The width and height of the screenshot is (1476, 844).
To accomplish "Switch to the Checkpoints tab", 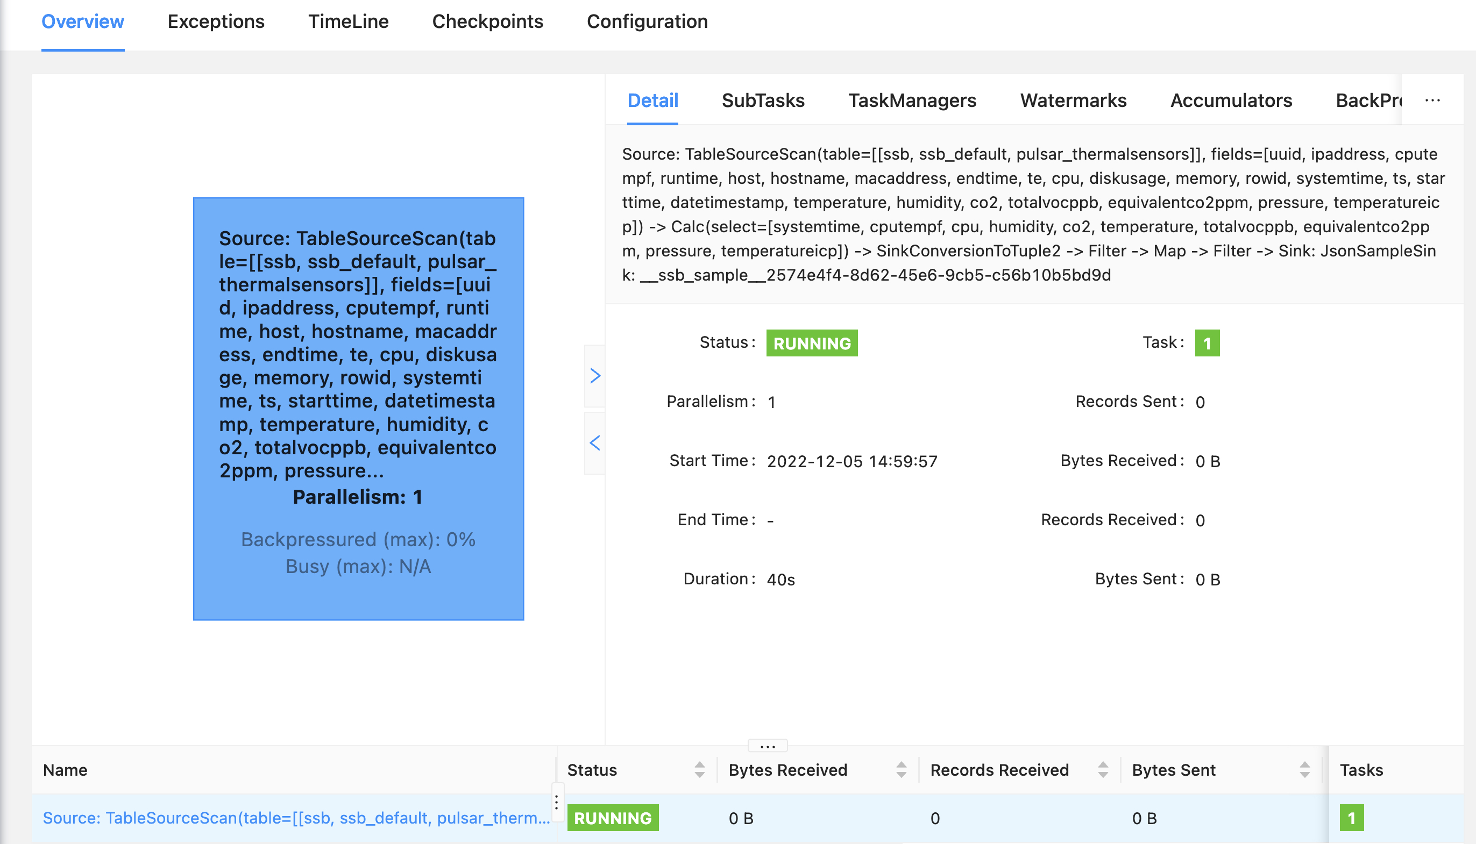I will [488, 22].
